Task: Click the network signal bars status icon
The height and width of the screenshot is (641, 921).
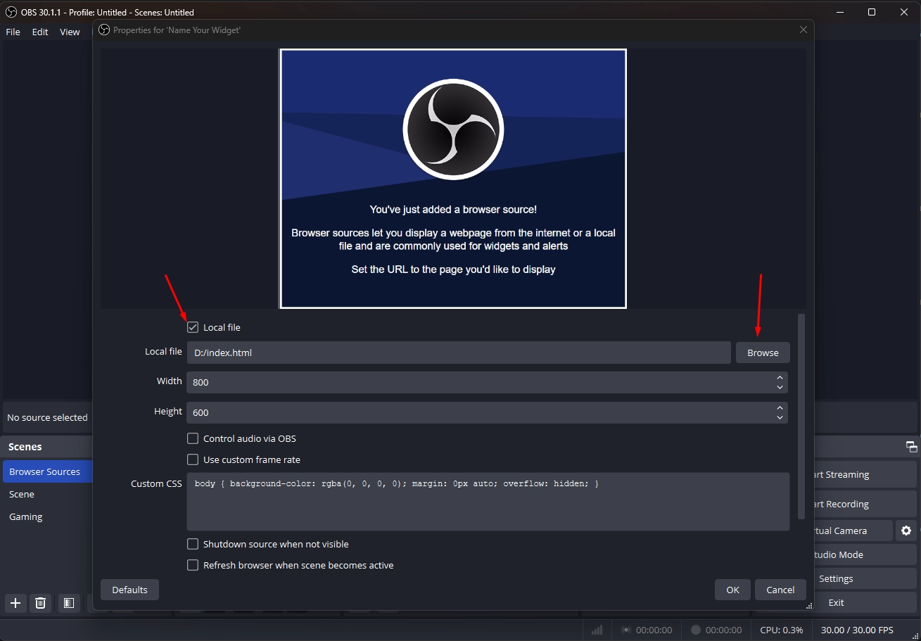Action: tap(597, 630)
